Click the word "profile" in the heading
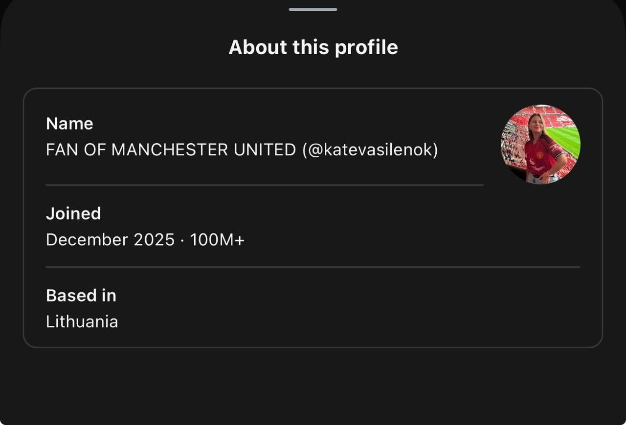Screen dimensions: 626x425 (x=366, y=47)
